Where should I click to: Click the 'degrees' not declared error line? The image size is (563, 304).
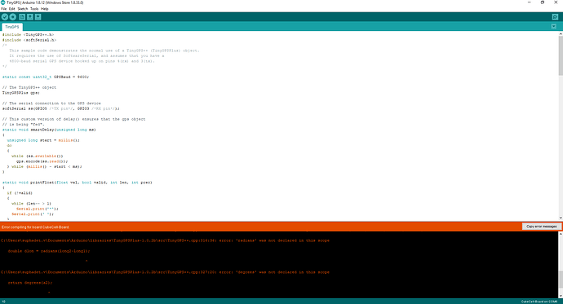[x=165, y=272]
